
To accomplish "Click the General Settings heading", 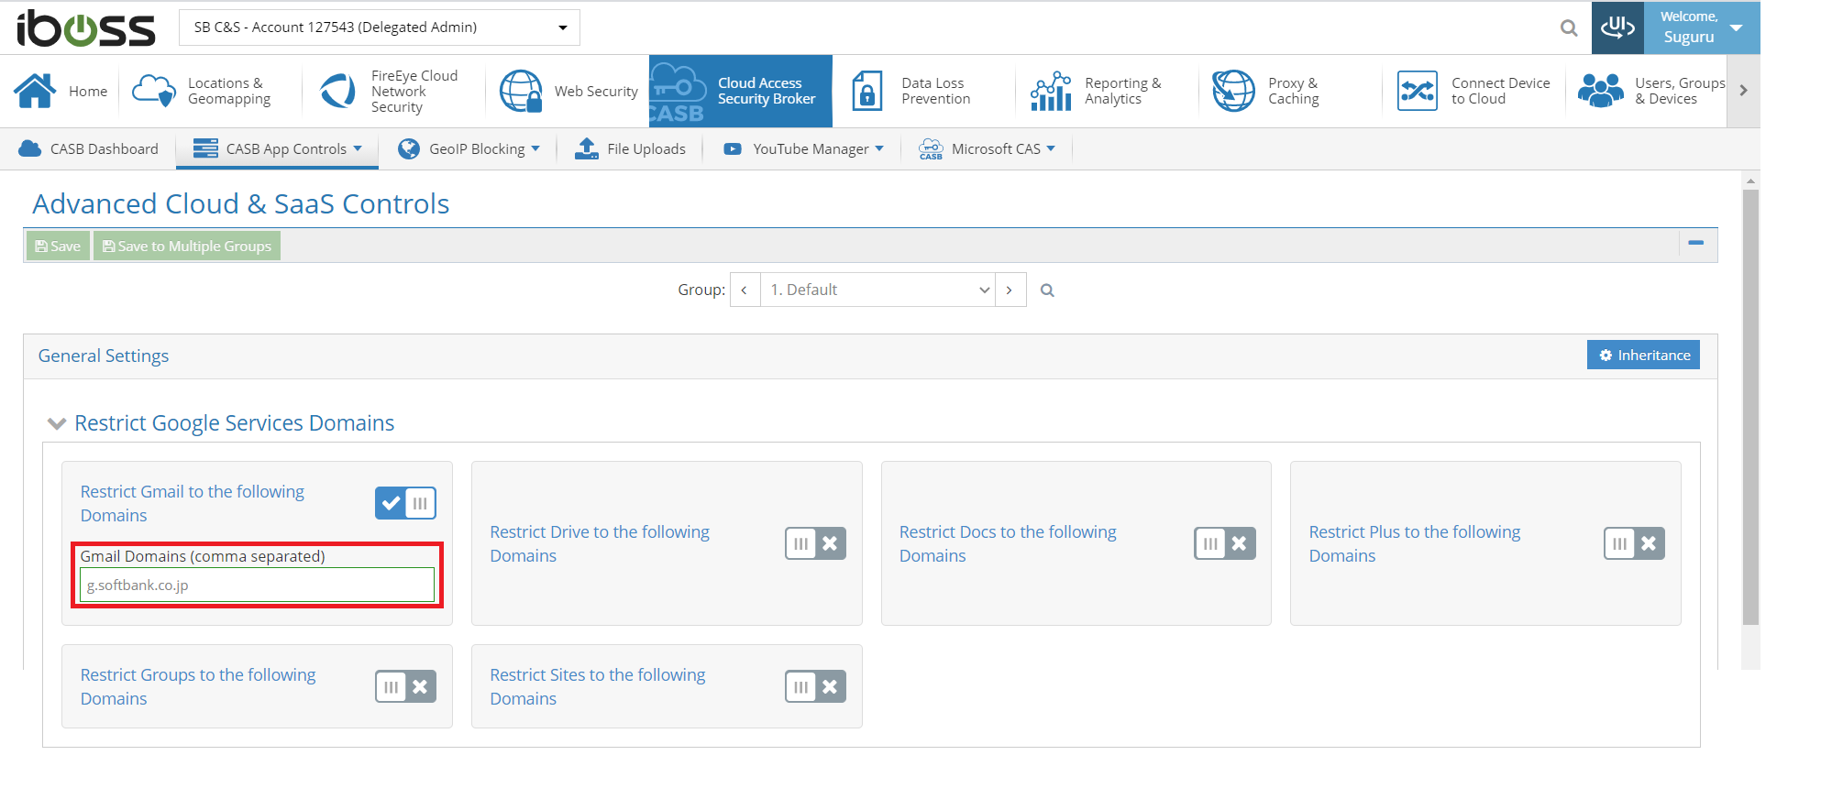I will point(104,356).
